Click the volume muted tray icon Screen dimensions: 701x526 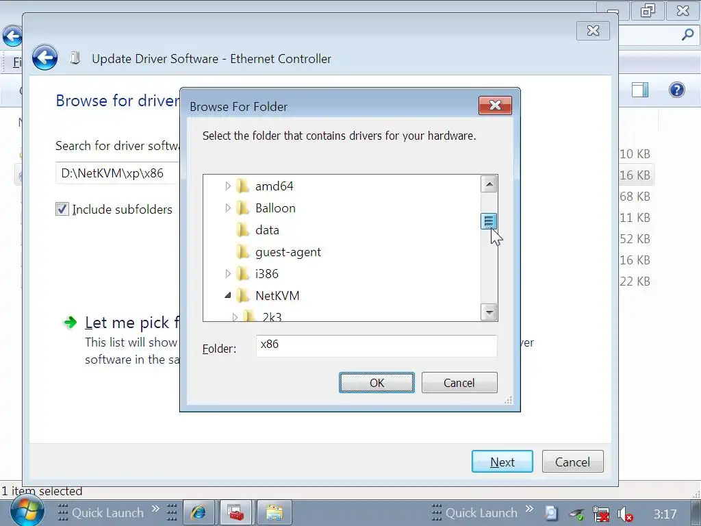point(624,514)
